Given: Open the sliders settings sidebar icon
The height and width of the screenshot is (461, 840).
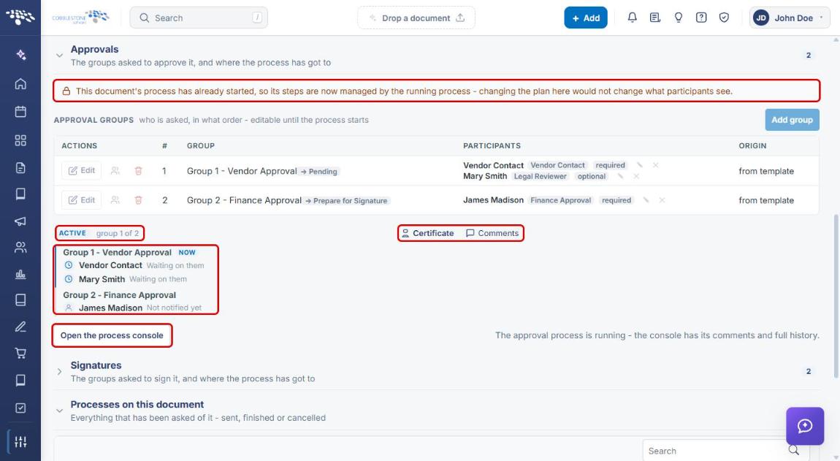Looking at the screenshot, I should pos(20,442).
